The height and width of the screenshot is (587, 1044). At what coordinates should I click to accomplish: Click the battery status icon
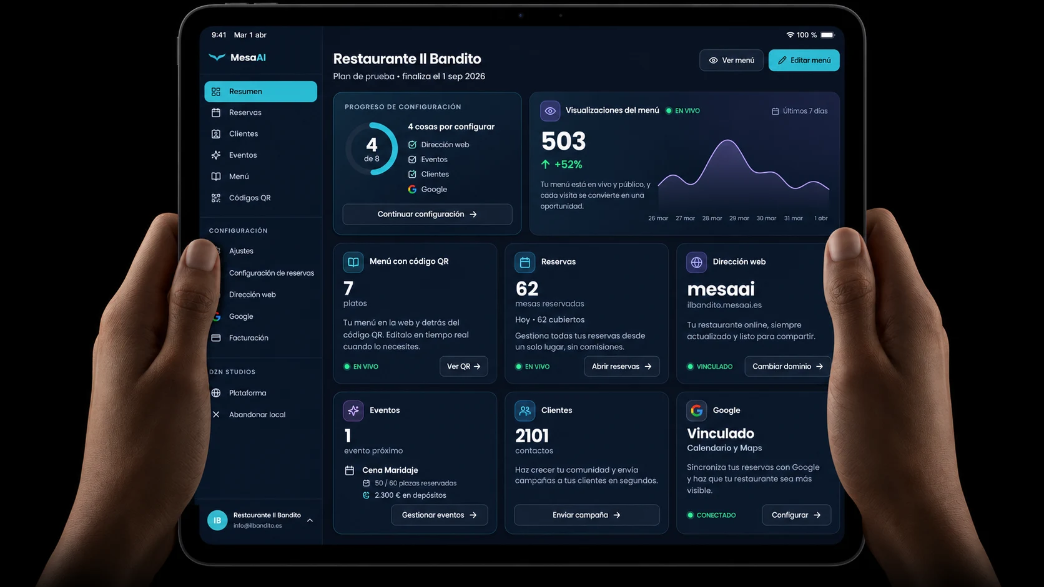[827, 35]
